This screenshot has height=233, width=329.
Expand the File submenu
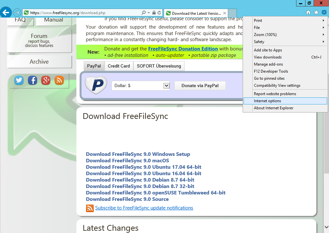click(285, 28)
